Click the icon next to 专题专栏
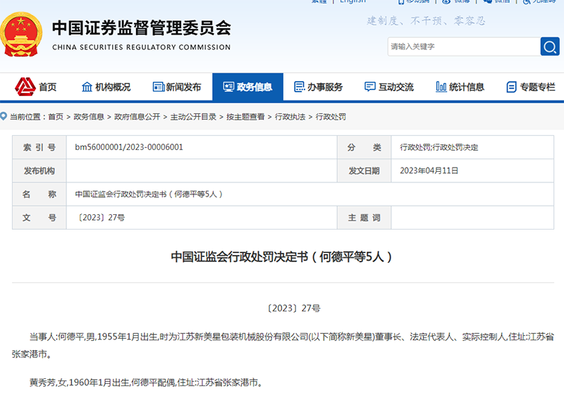564x398 pixels. (512, 87)
